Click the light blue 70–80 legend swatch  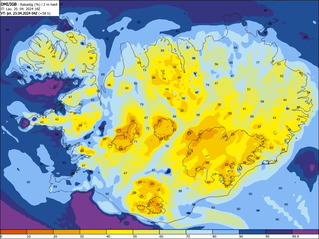(x=199, y=232)
